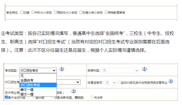Select 无 in the exam type list
This screenshot has height=105, width=182.
coord(38,76)
